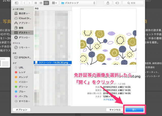The image size is (162, 116).
Task: Select EPSON shared device in the sidebar
Action: (x=22, y=58)
